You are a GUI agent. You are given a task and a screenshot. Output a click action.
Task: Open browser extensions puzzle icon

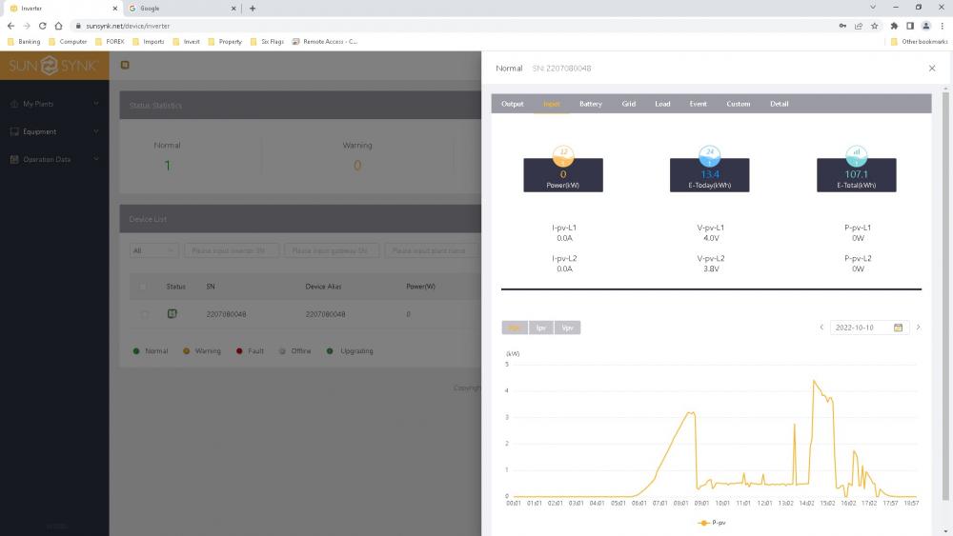pyautogui.click(x=894, y=26)
